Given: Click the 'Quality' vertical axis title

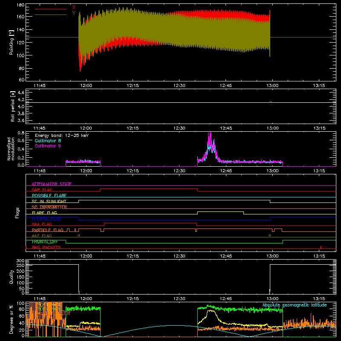Looking at the screenshot, I should click(x=12, y=277).
